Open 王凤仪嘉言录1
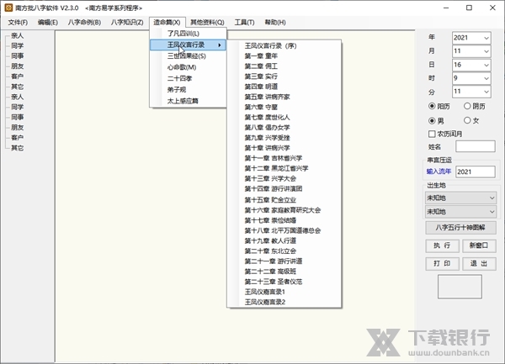The height and width of the screenshot is (364, 505). tap(284, 292)
